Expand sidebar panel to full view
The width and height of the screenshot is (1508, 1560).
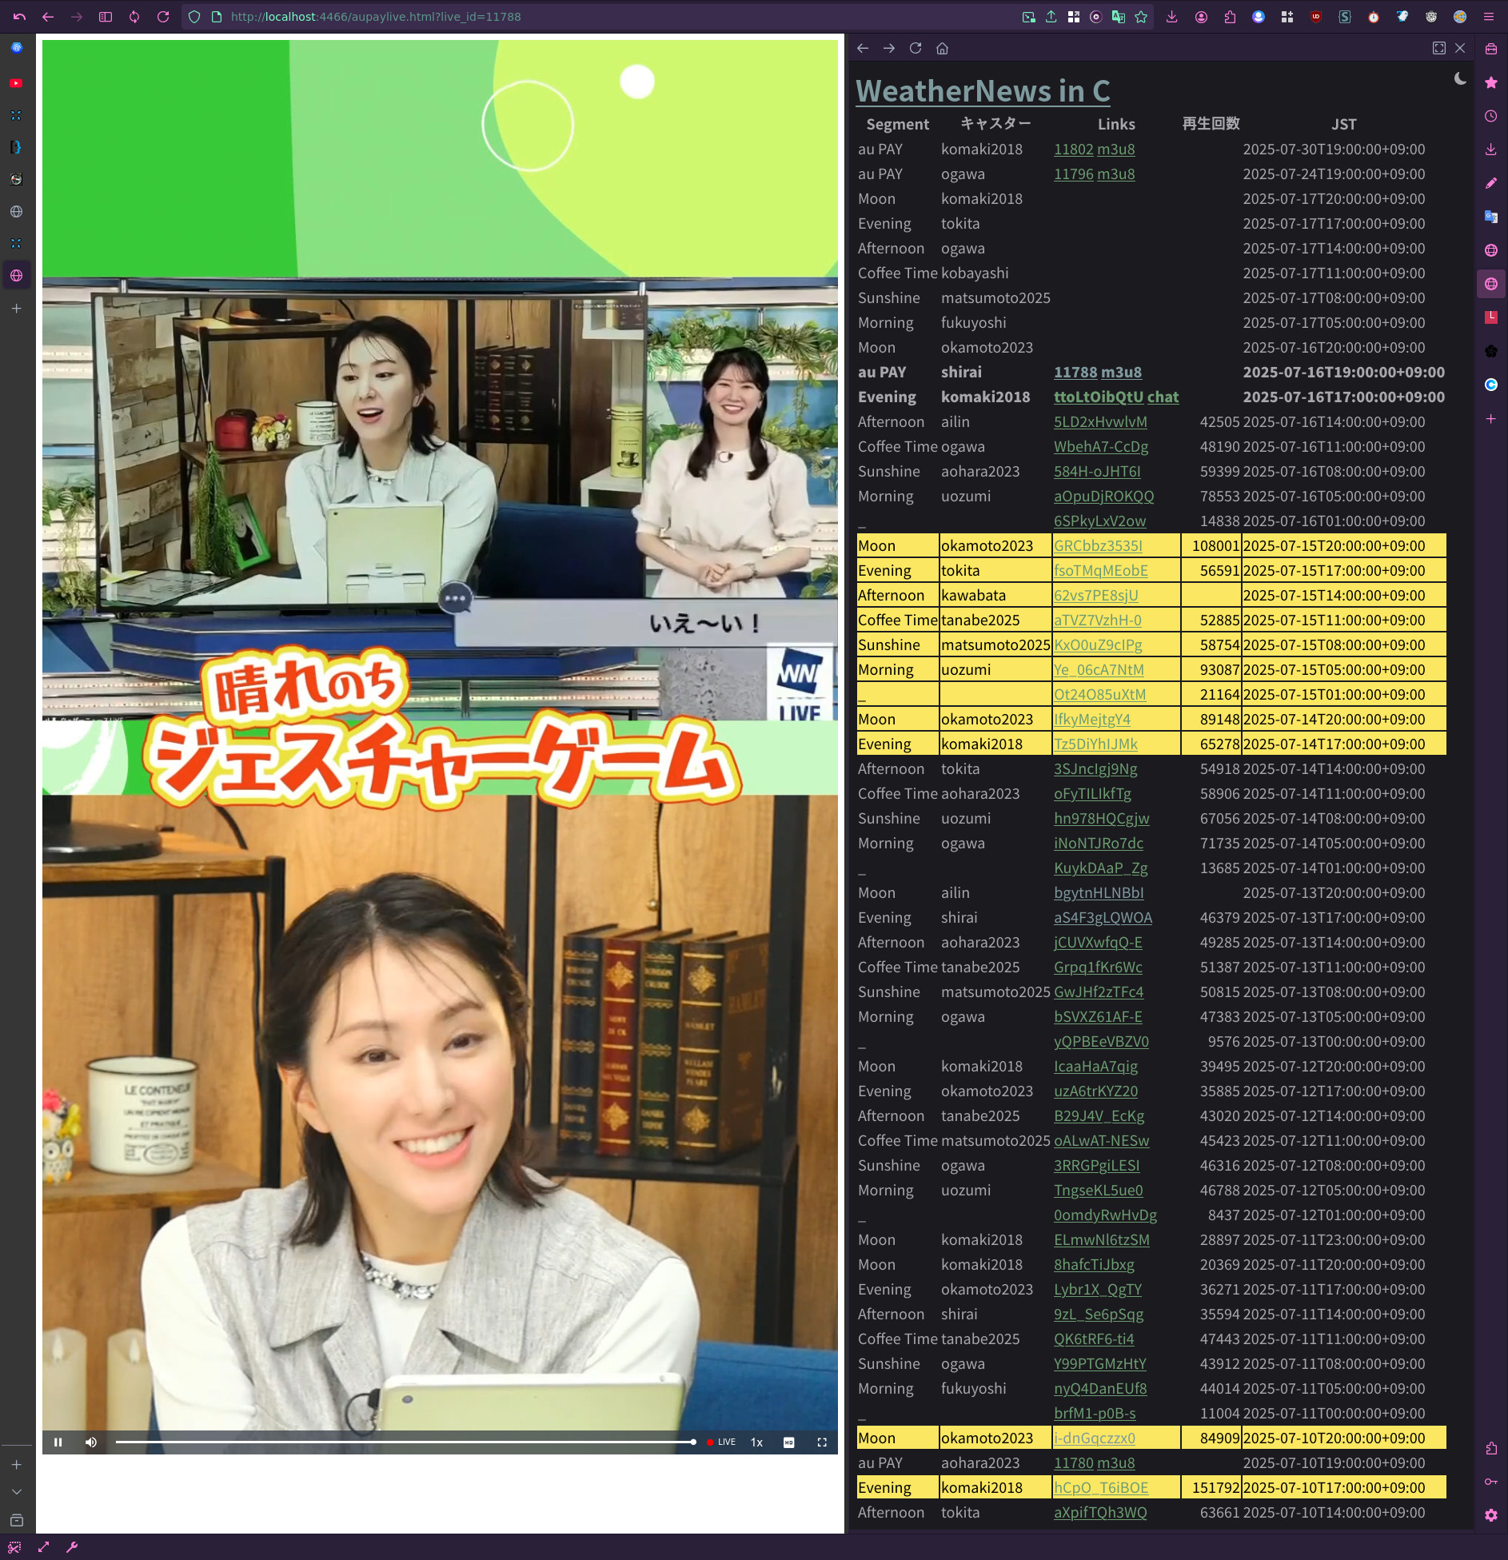coord(1439,48)
